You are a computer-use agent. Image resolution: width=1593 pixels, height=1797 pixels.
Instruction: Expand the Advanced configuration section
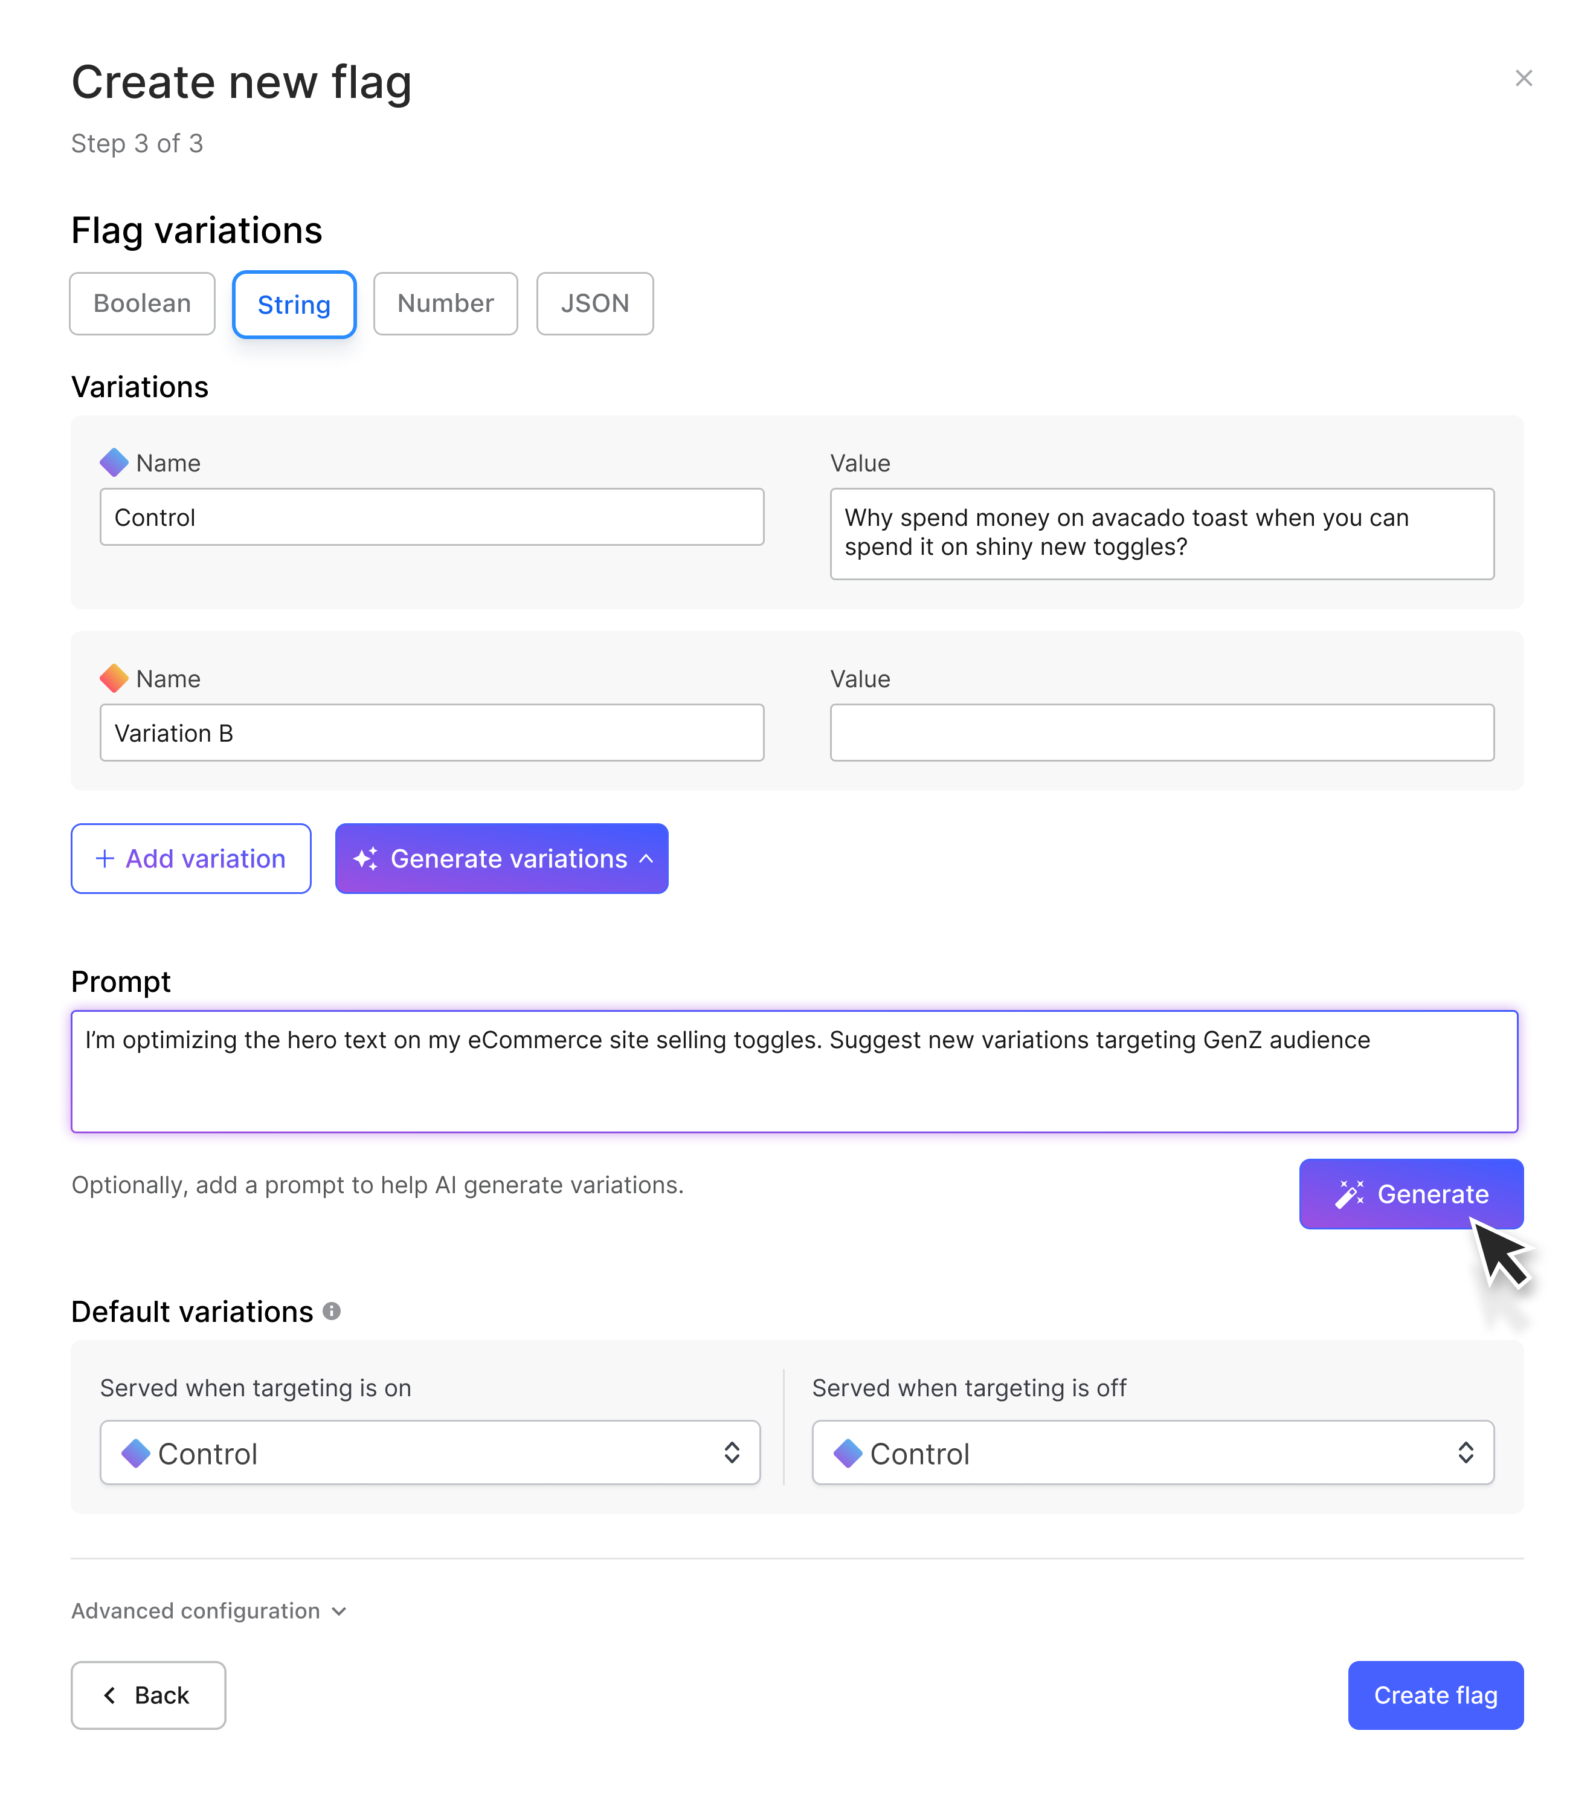pyautogui.click(x=209, y=1611)
